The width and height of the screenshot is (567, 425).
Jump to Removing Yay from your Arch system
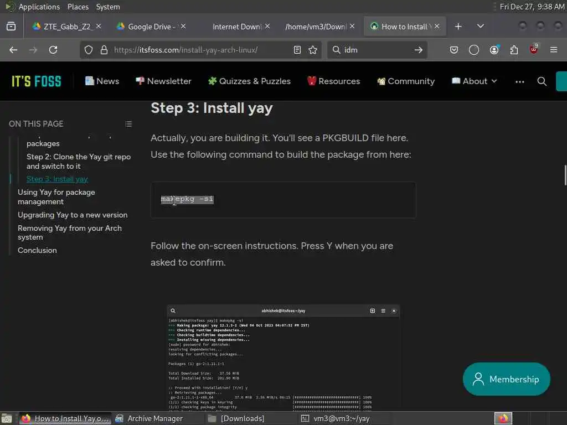[70, 233]
